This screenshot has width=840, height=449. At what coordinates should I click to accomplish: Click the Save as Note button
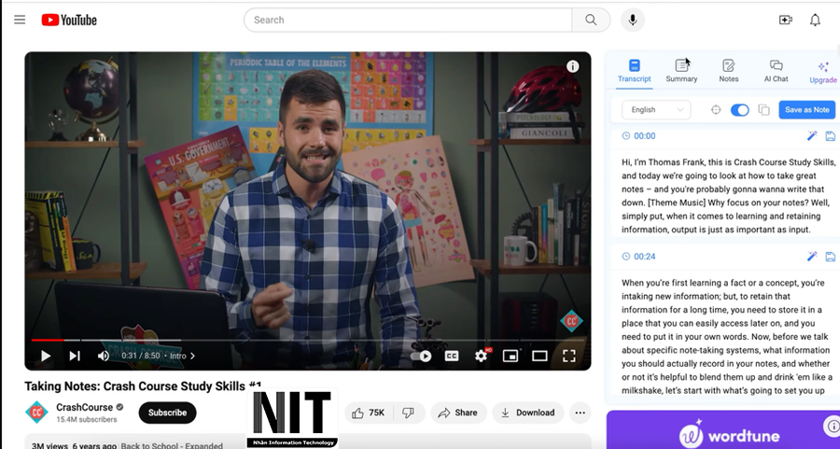(806, 110)
